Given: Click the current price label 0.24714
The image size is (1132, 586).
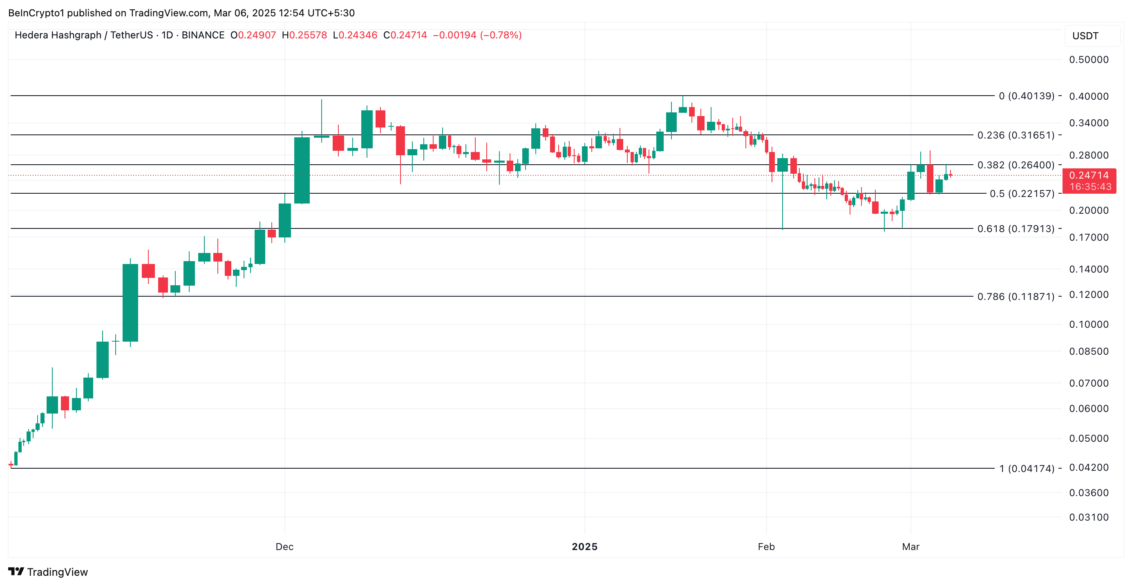Looking at the screenshot, I should [x=1089, y=175].
